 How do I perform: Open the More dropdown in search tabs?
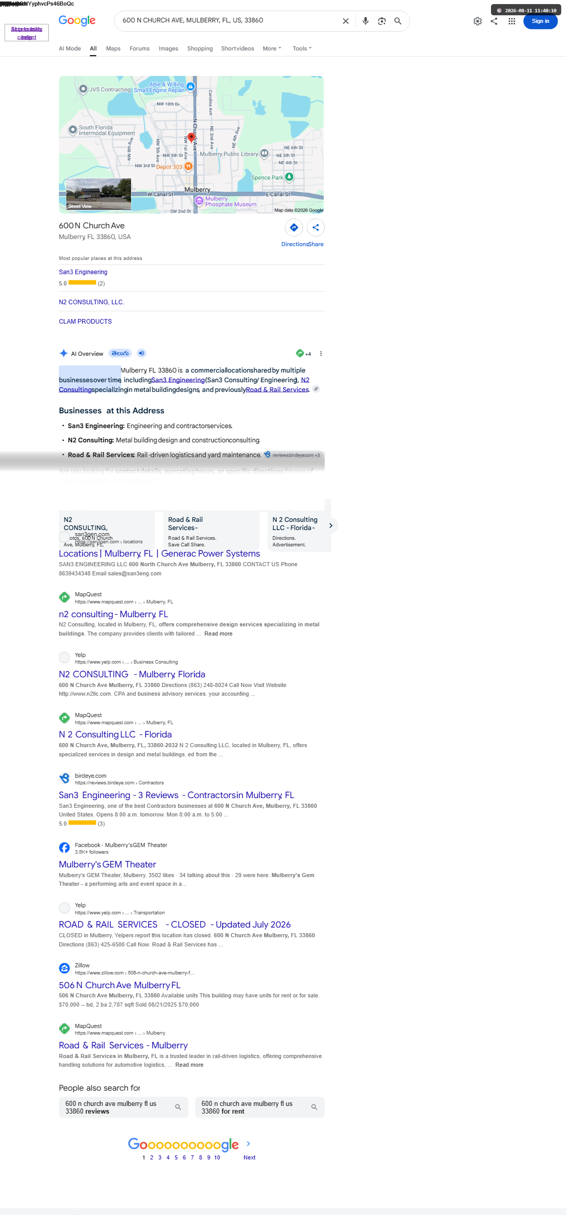[272, 48]
